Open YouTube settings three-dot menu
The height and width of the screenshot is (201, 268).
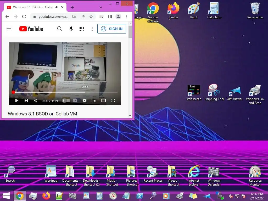click(92, 29)
